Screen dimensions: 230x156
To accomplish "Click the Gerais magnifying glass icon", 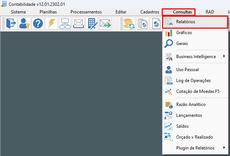I will click(169, 44).
